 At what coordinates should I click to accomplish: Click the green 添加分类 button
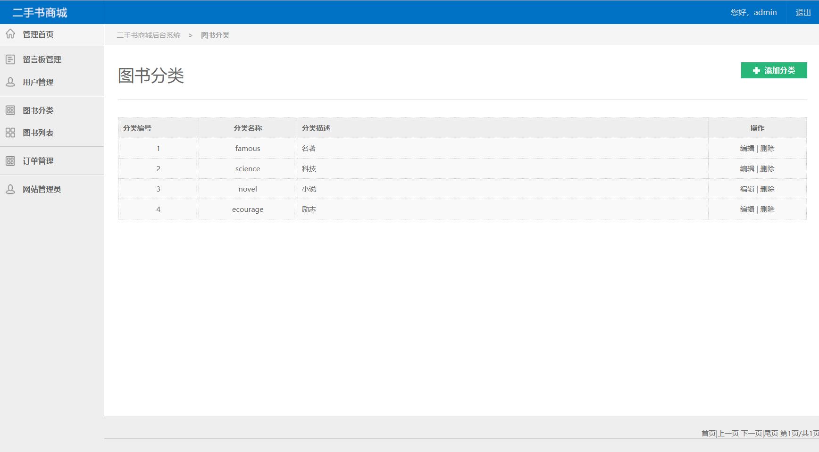click(x=774, y=70)
